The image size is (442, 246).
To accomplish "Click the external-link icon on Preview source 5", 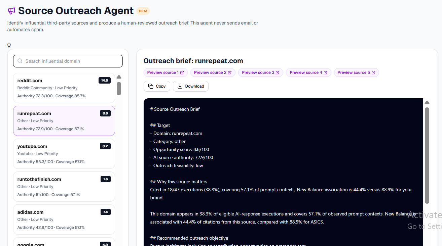I will [x=373, y=72].
